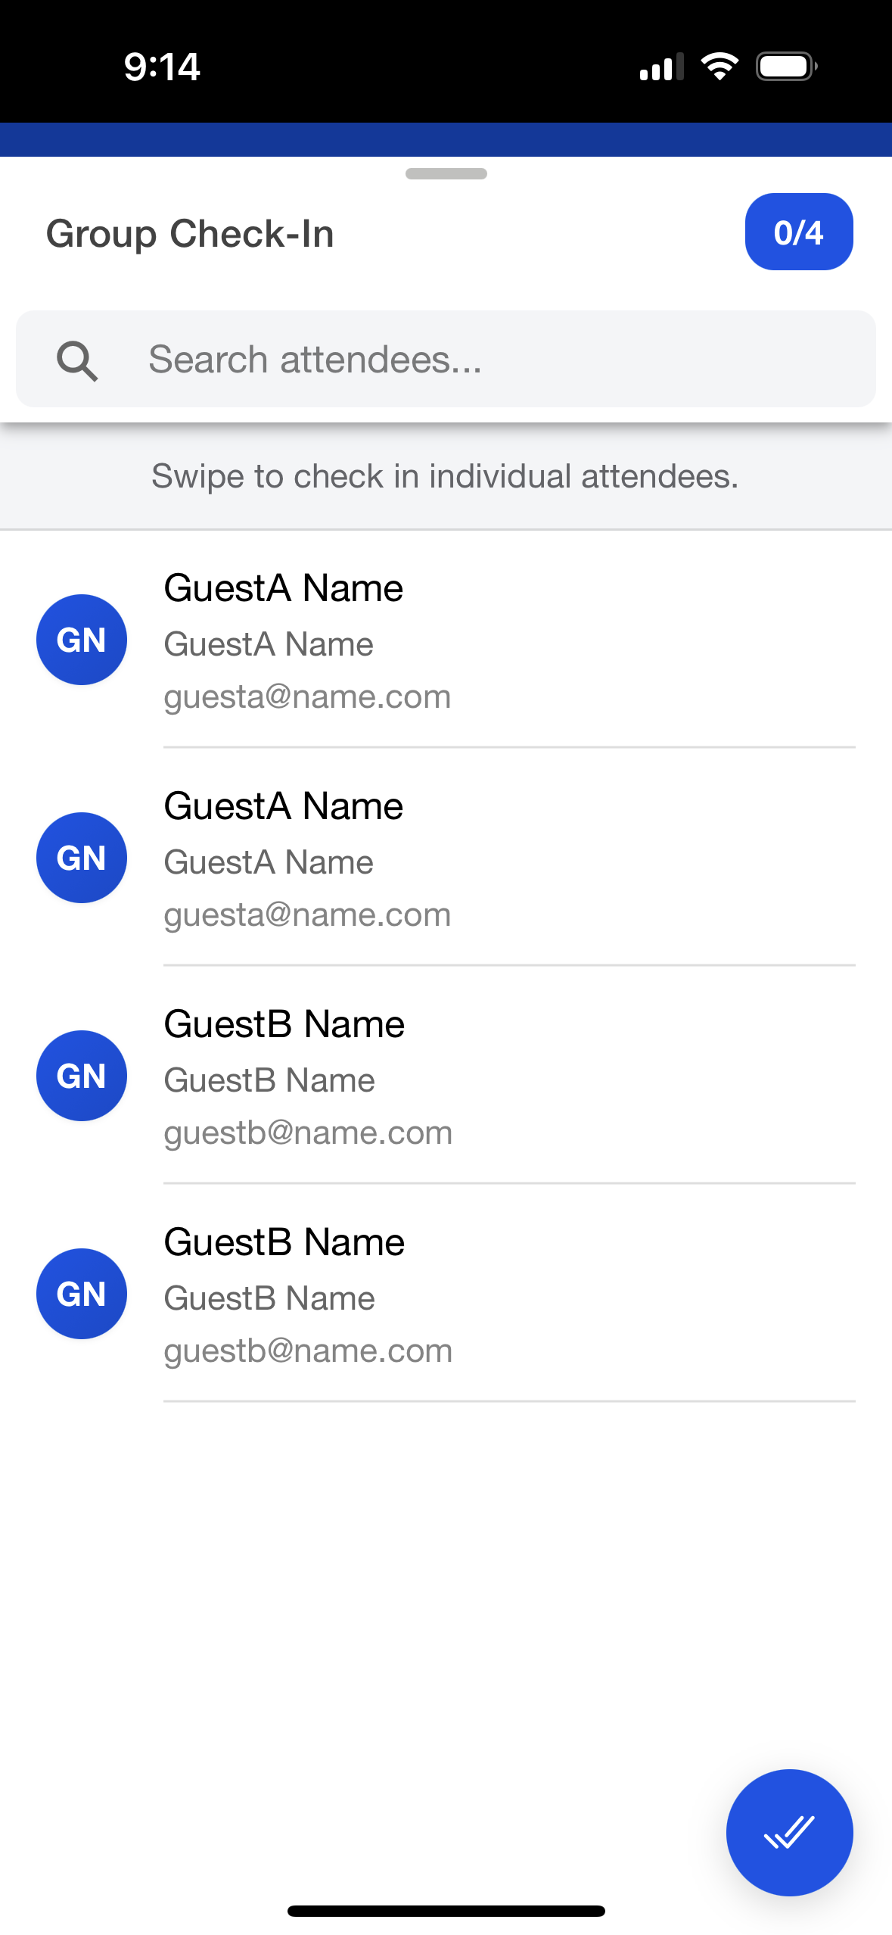892x1935 pixels.
Task: Select the first GuestA Name attendee title
Action: (284, 588)
